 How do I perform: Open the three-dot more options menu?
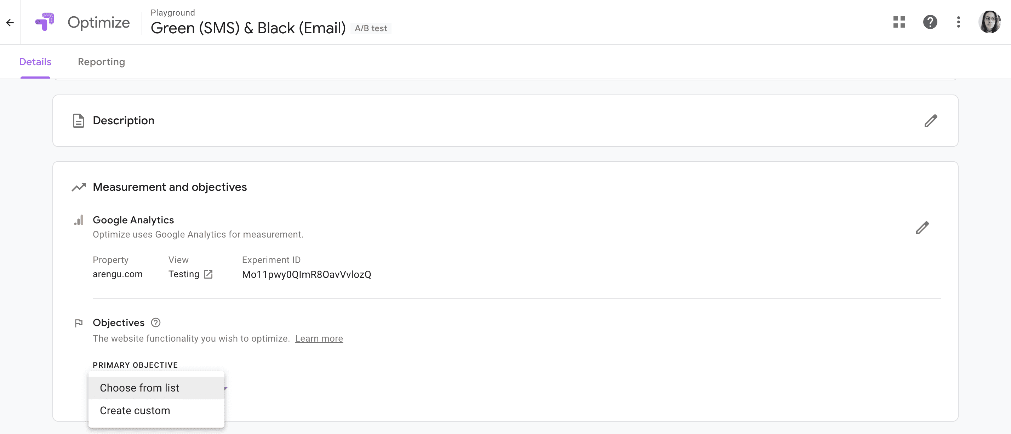pyautogui.click(x=958, y=22)
